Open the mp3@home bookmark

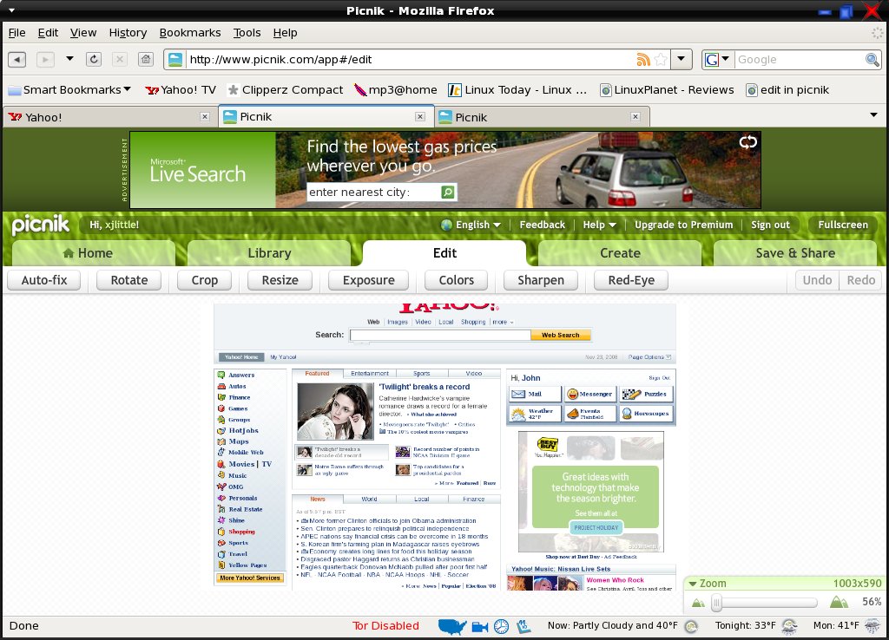[x=395, y=90]
